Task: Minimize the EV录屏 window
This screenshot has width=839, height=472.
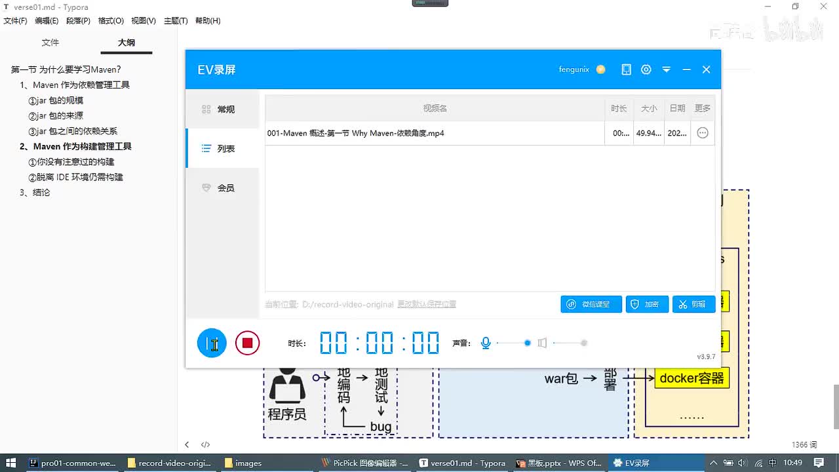Action: click(x=687, y=69)
